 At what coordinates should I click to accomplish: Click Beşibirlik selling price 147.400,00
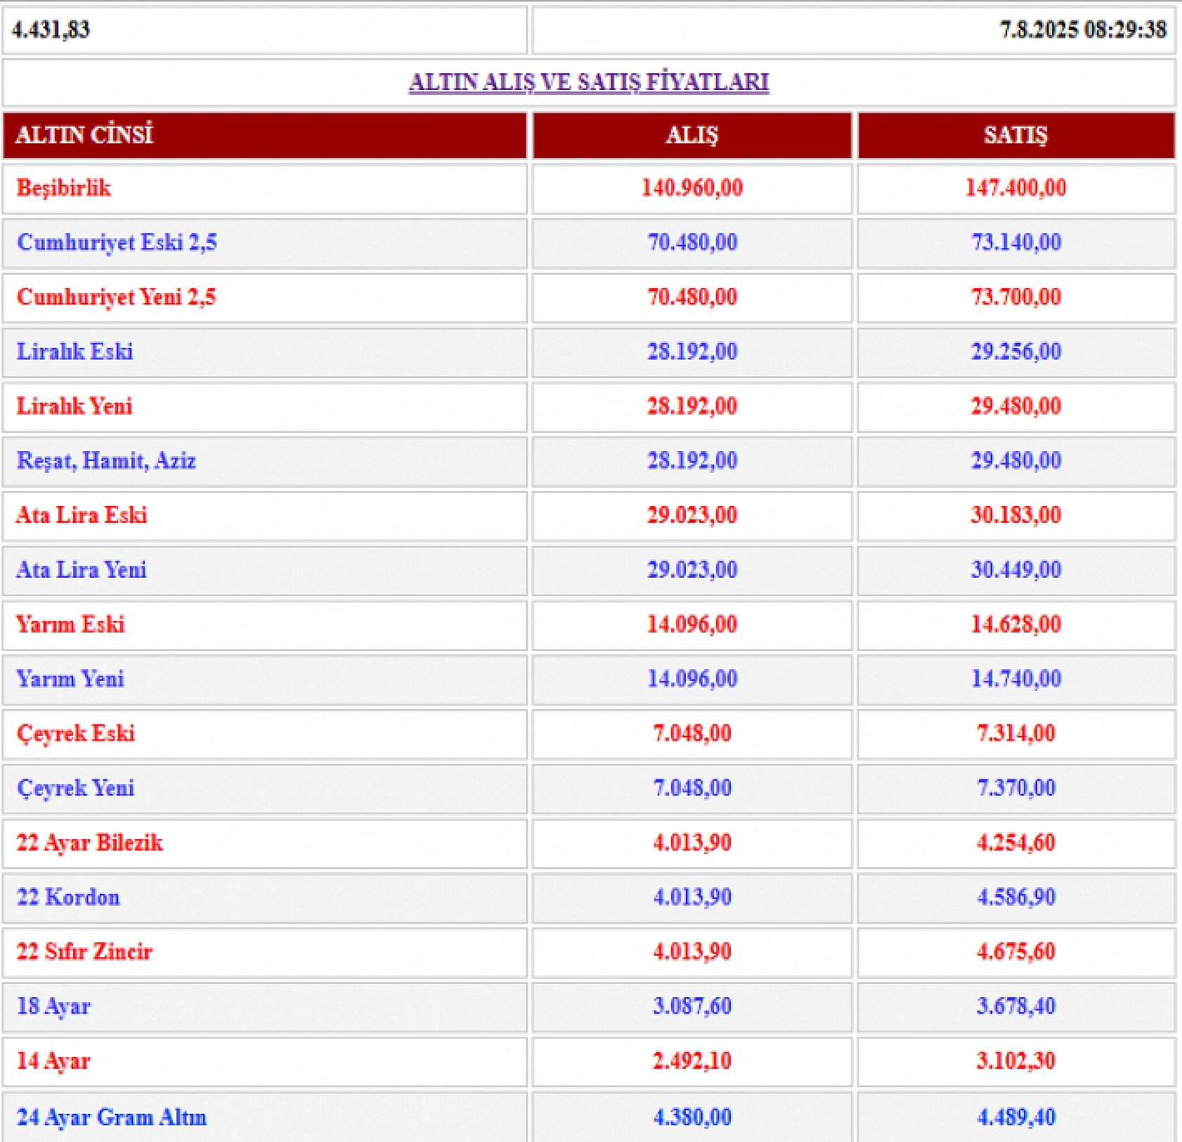pos(1015,188)
